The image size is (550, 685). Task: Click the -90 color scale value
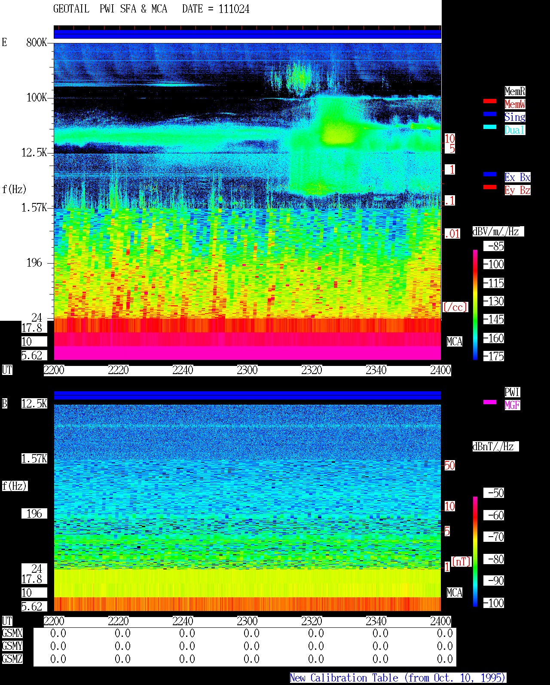[494, 581]
